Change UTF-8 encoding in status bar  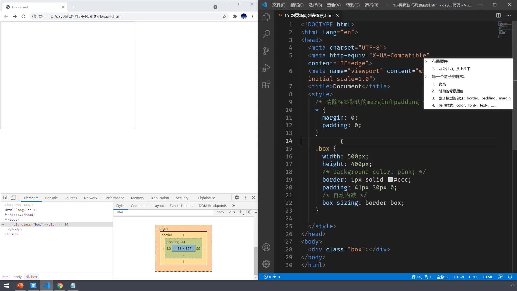(459, 277)
